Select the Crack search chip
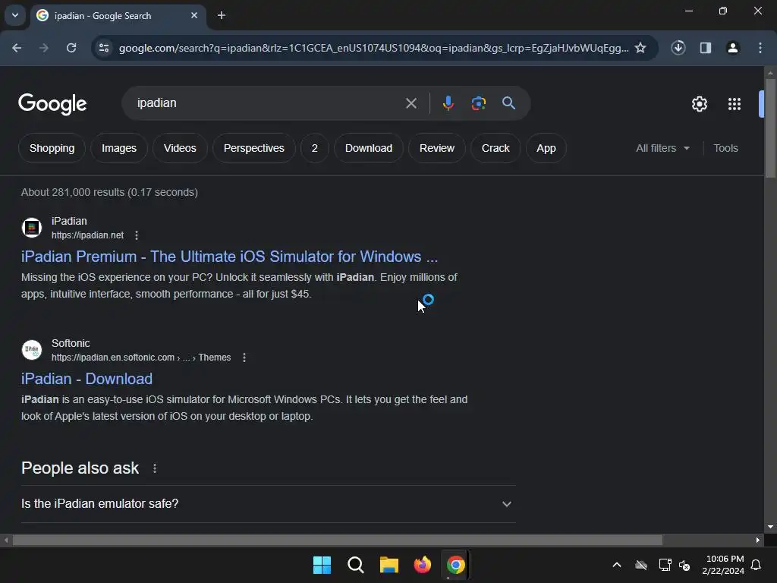The width and height of the screenshot is (777, 583). coord(495,148)
